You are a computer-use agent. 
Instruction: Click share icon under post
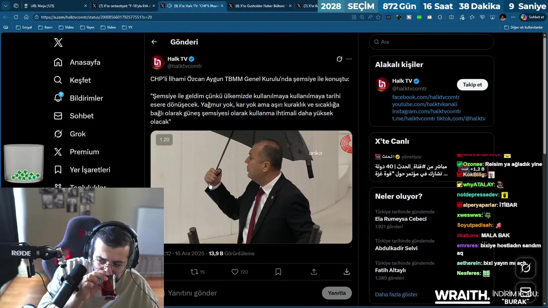tap(314, 272)
